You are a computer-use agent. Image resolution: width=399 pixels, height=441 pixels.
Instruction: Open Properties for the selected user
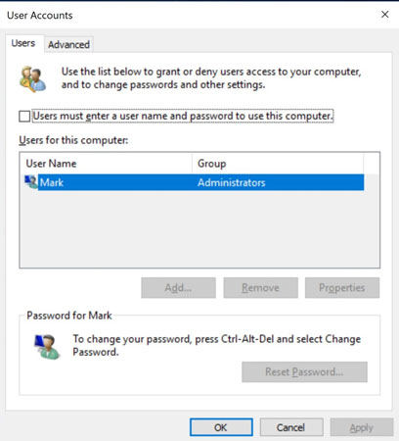coord(342,288)
